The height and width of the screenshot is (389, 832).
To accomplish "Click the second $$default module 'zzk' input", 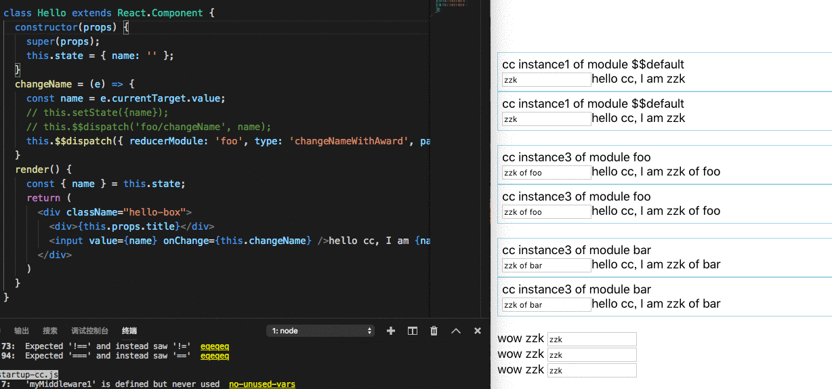I will 546,119.
